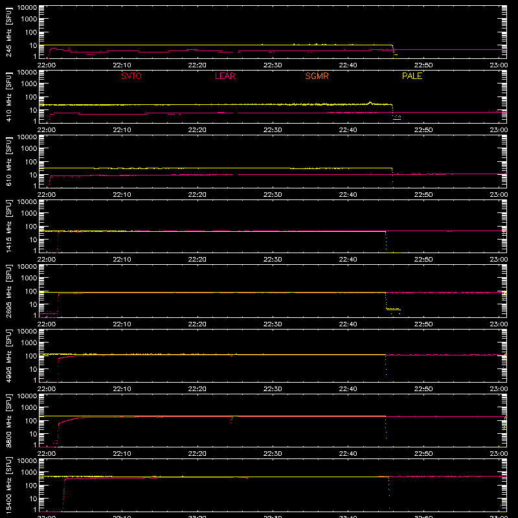
Task: Click 22:50 tick label below 8800 MHz panel
Action: click(423, 454)
